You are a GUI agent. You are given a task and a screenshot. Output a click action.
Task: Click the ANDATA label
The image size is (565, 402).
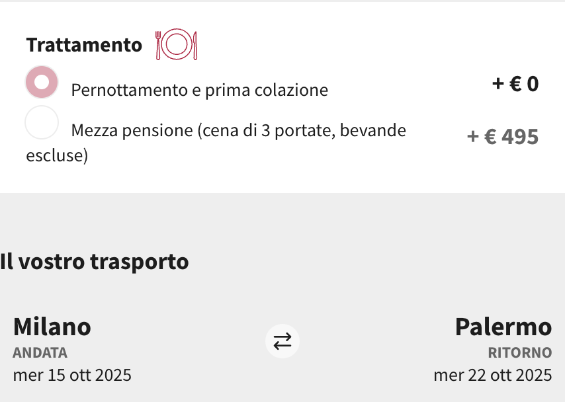coord(40,353)
